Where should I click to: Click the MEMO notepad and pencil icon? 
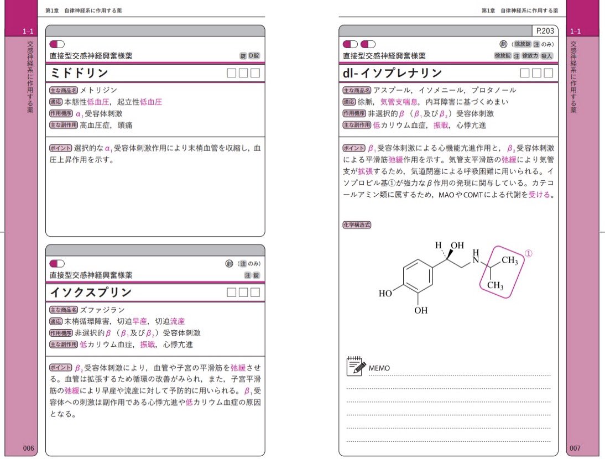(x=356, y=367)
